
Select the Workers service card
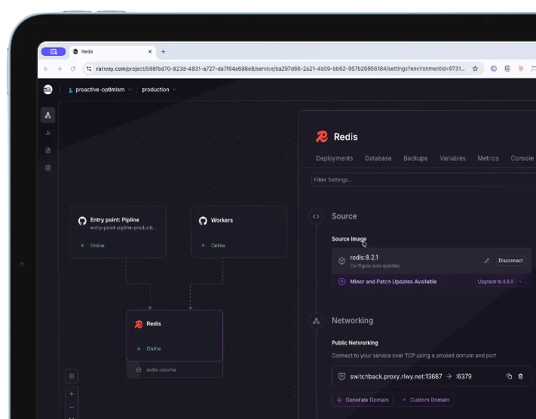[239, 231]
